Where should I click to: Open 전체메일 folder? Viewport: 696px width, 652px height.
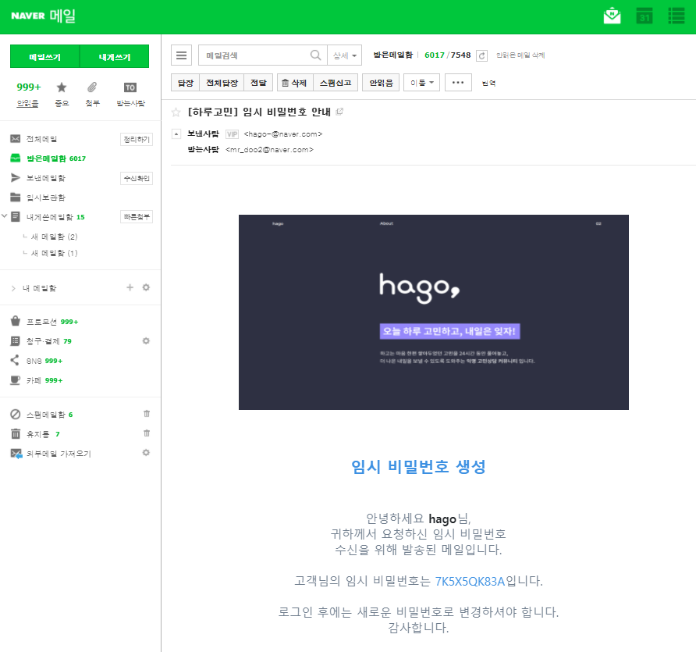[x=41, y=139]
